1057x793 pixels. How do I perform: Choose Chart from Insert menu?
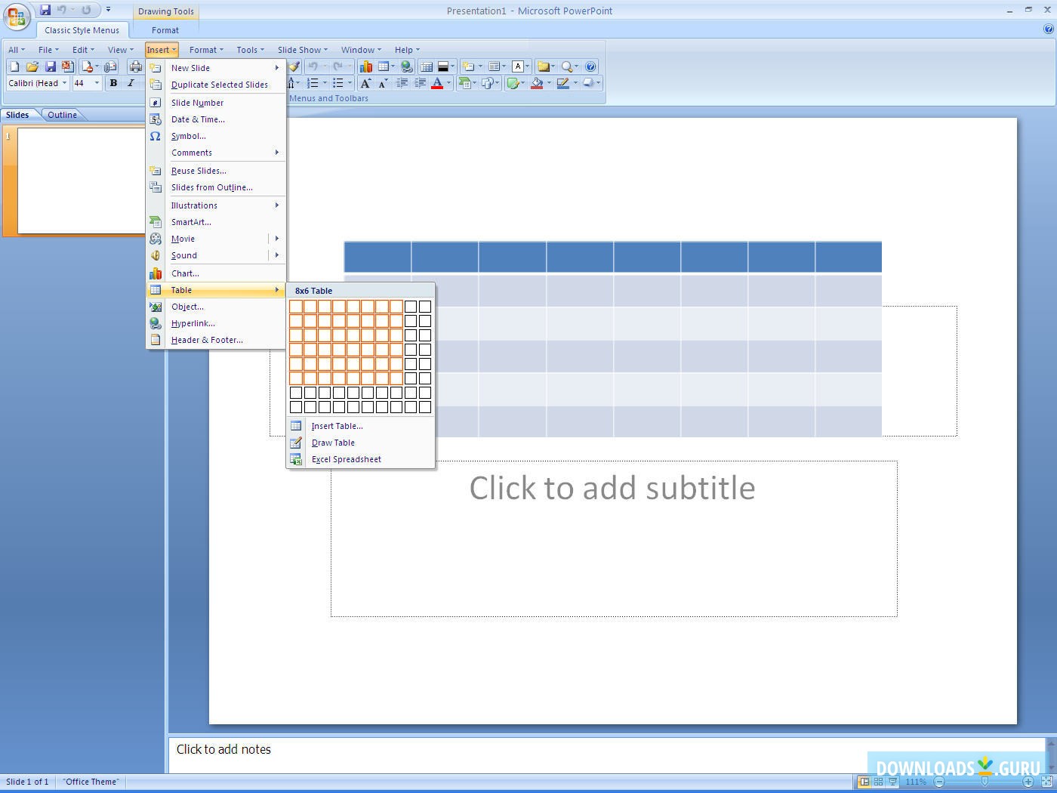(216, 273)
